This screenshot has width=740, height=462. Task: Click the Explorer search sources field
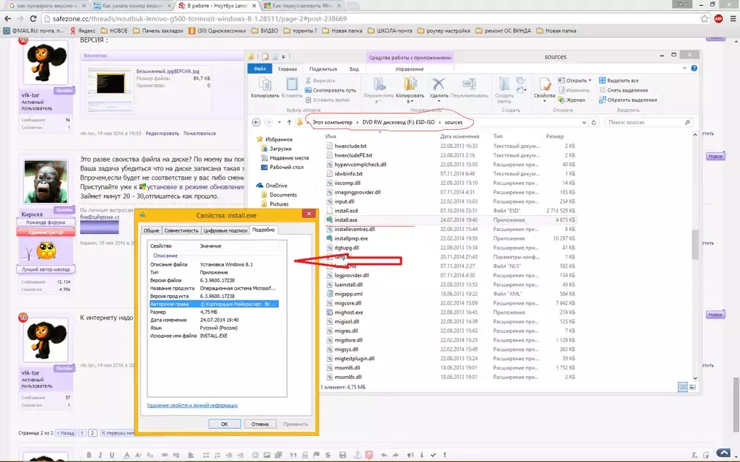coord(648,123)
